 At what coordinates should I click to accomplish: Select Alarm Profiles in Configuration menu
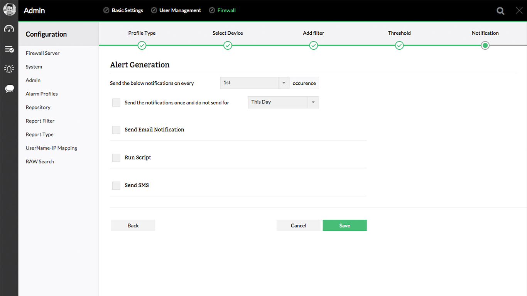coord(42,94)
